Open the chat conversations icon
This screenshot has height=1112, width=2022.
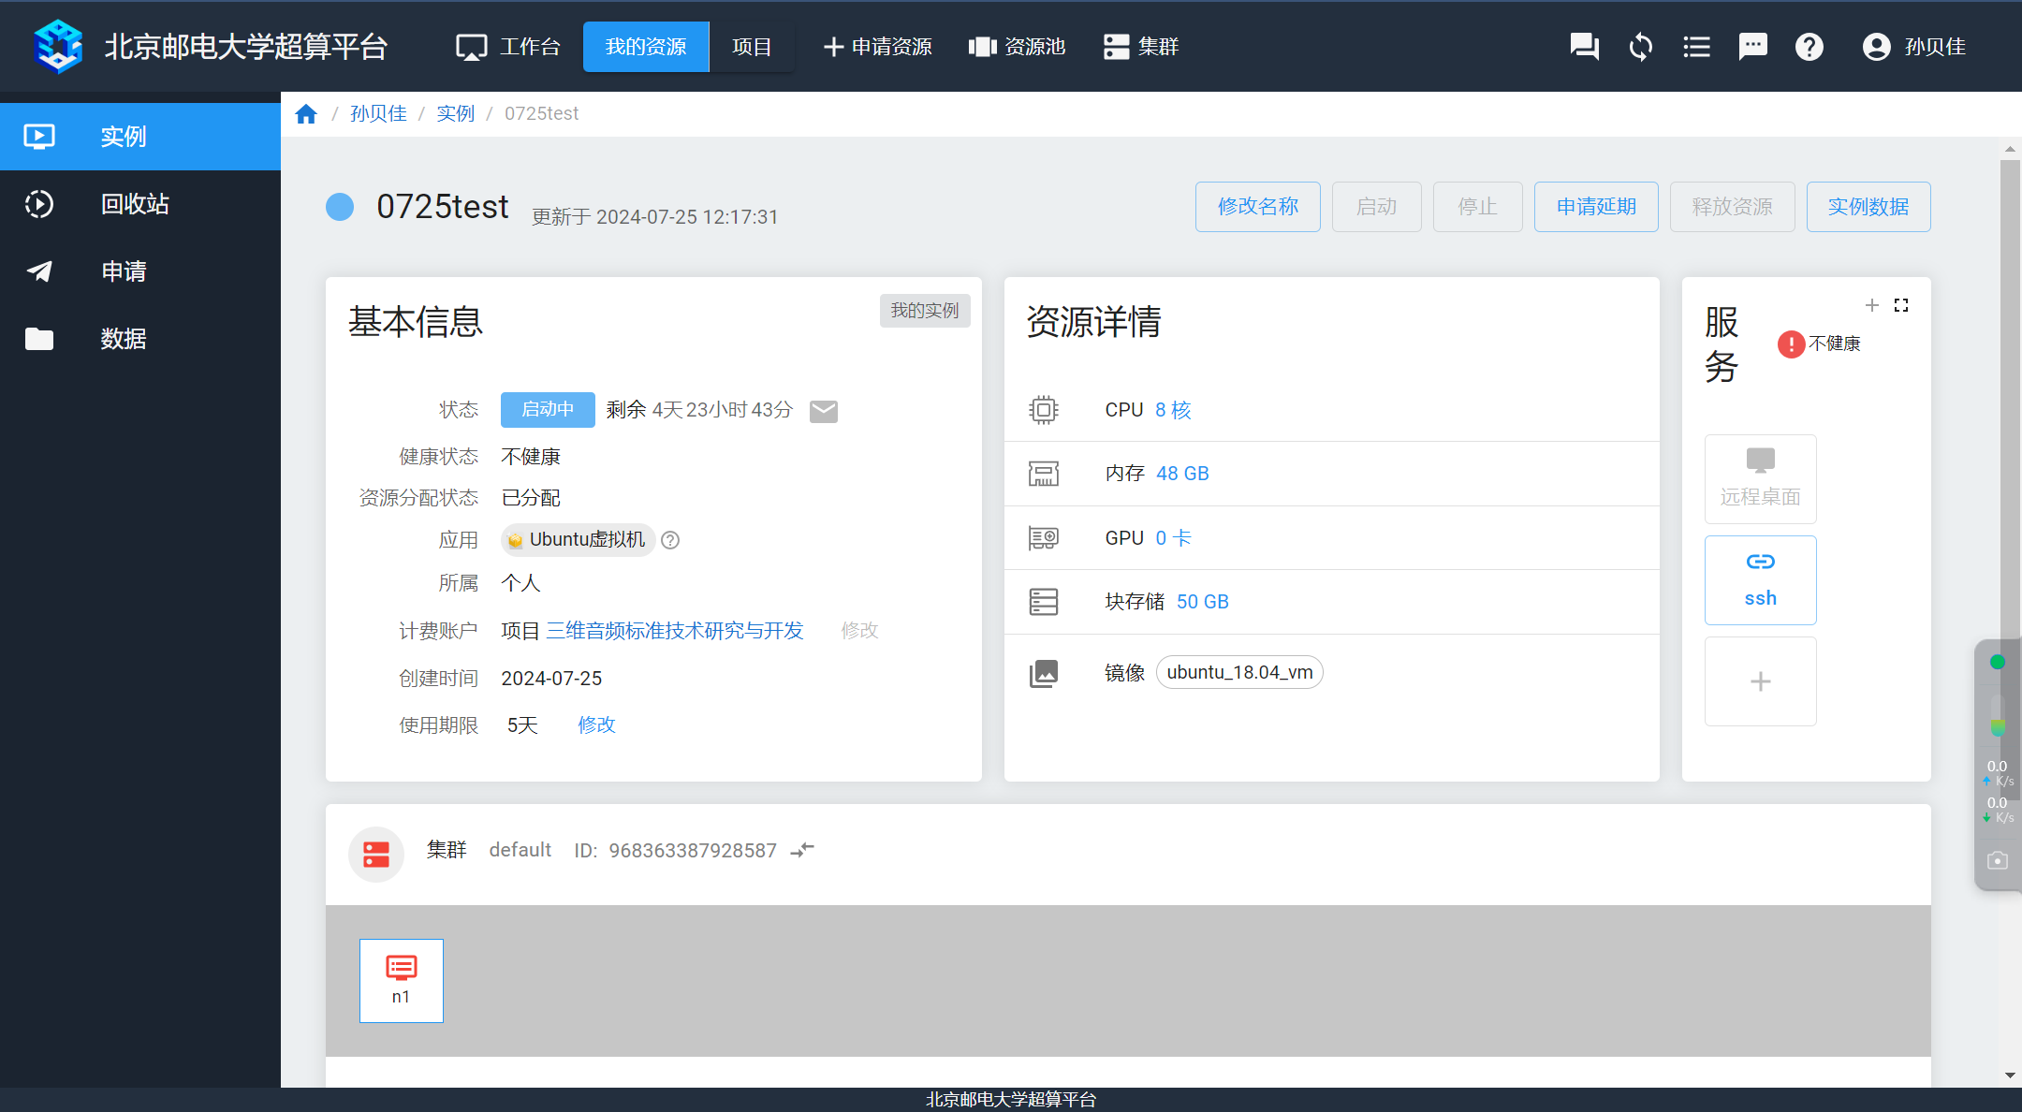click(1584, 47)
